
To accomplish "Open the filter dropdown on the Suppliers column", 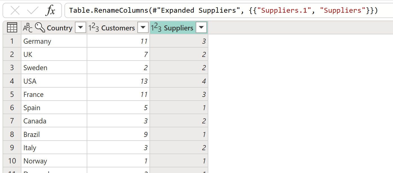I will tap(201, 27).
